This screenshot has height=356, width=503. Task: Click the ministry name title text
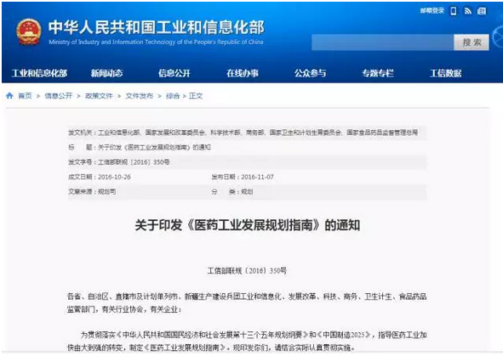coord(157,27)
